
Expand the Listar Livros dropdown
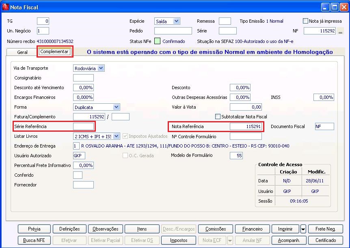pos(116,136)
